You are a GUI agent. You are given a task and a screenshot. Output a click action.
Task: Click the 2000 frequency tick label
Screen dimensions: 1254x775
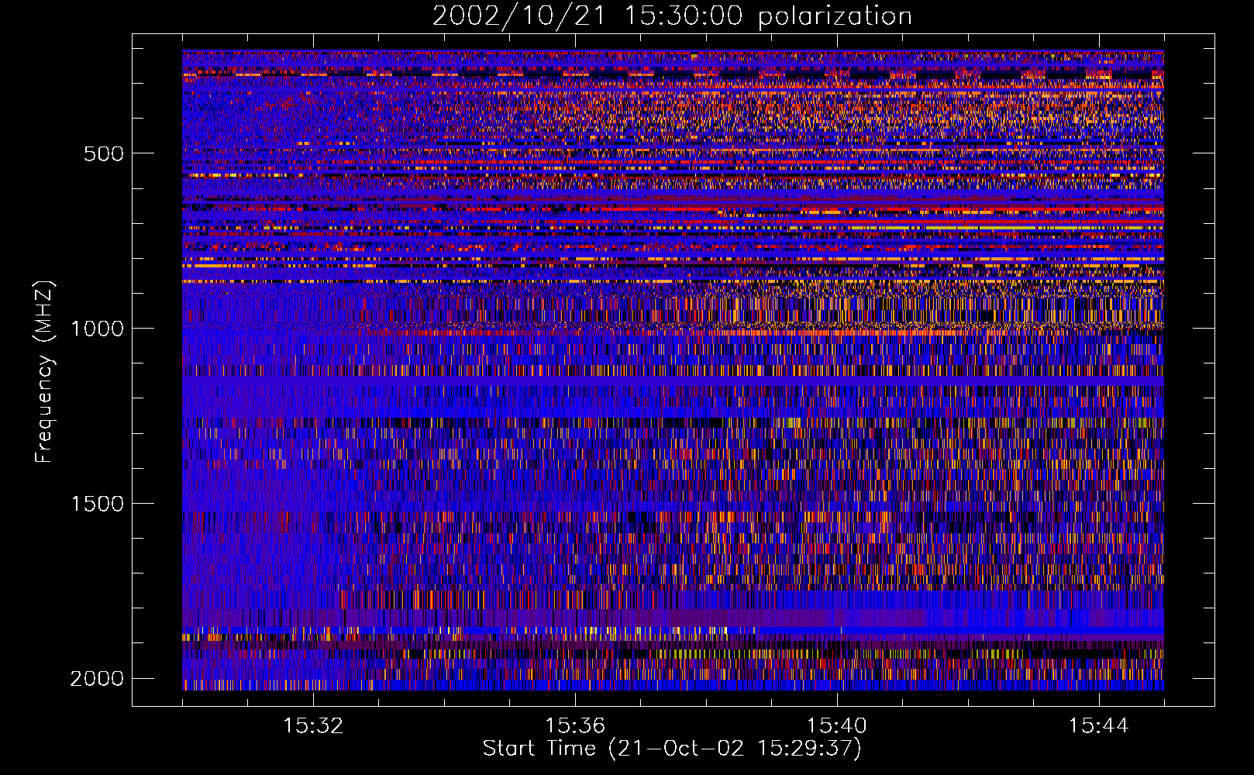click(x=97, y=679)
